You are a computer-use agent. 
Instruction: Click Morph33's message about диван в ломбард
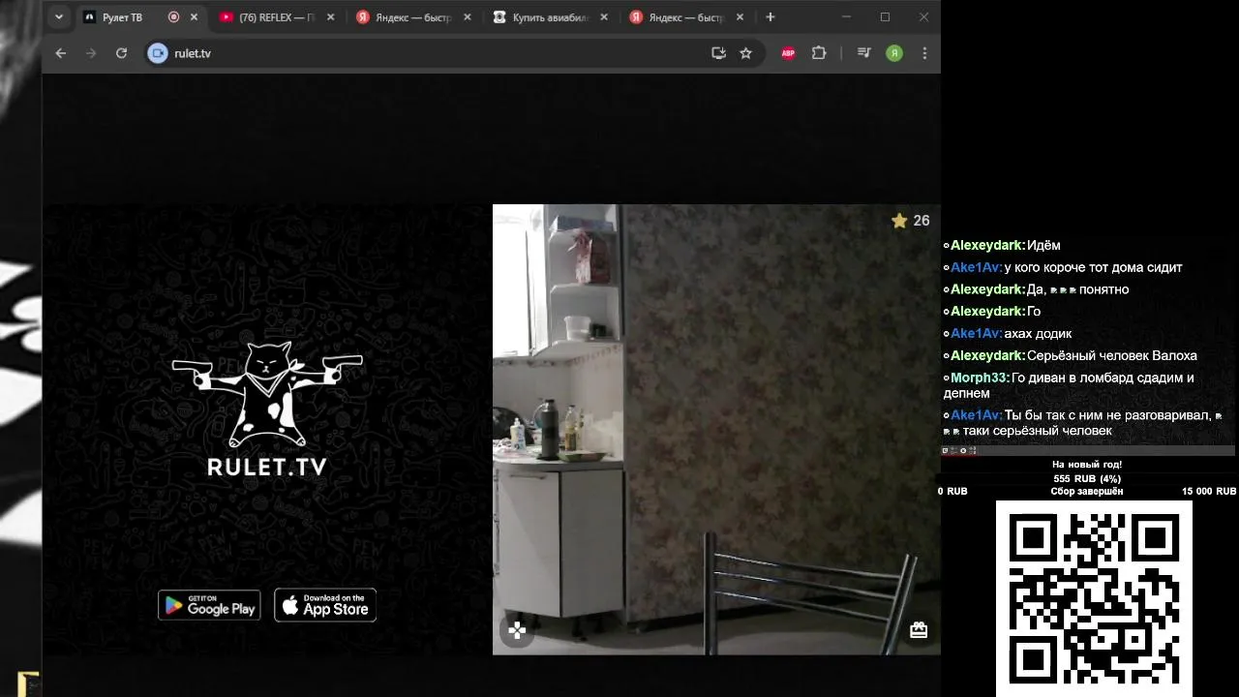pos(1069,385)
